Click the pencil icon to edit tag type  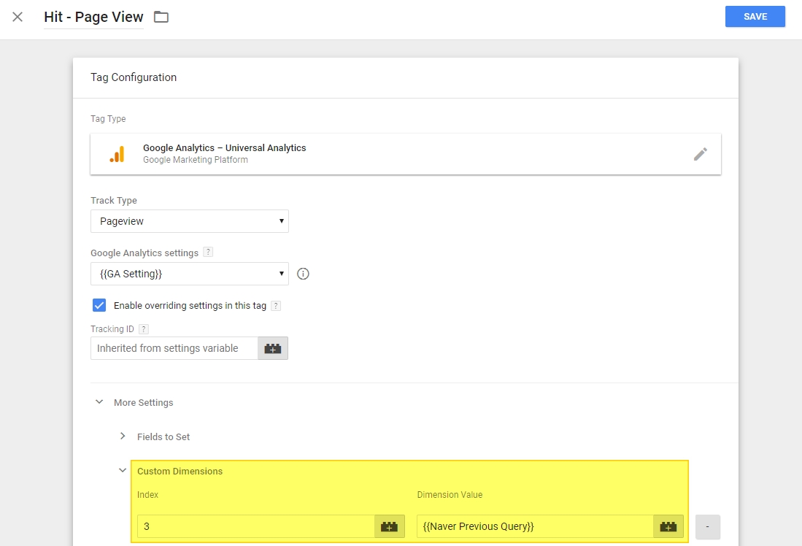pos(701,154)
